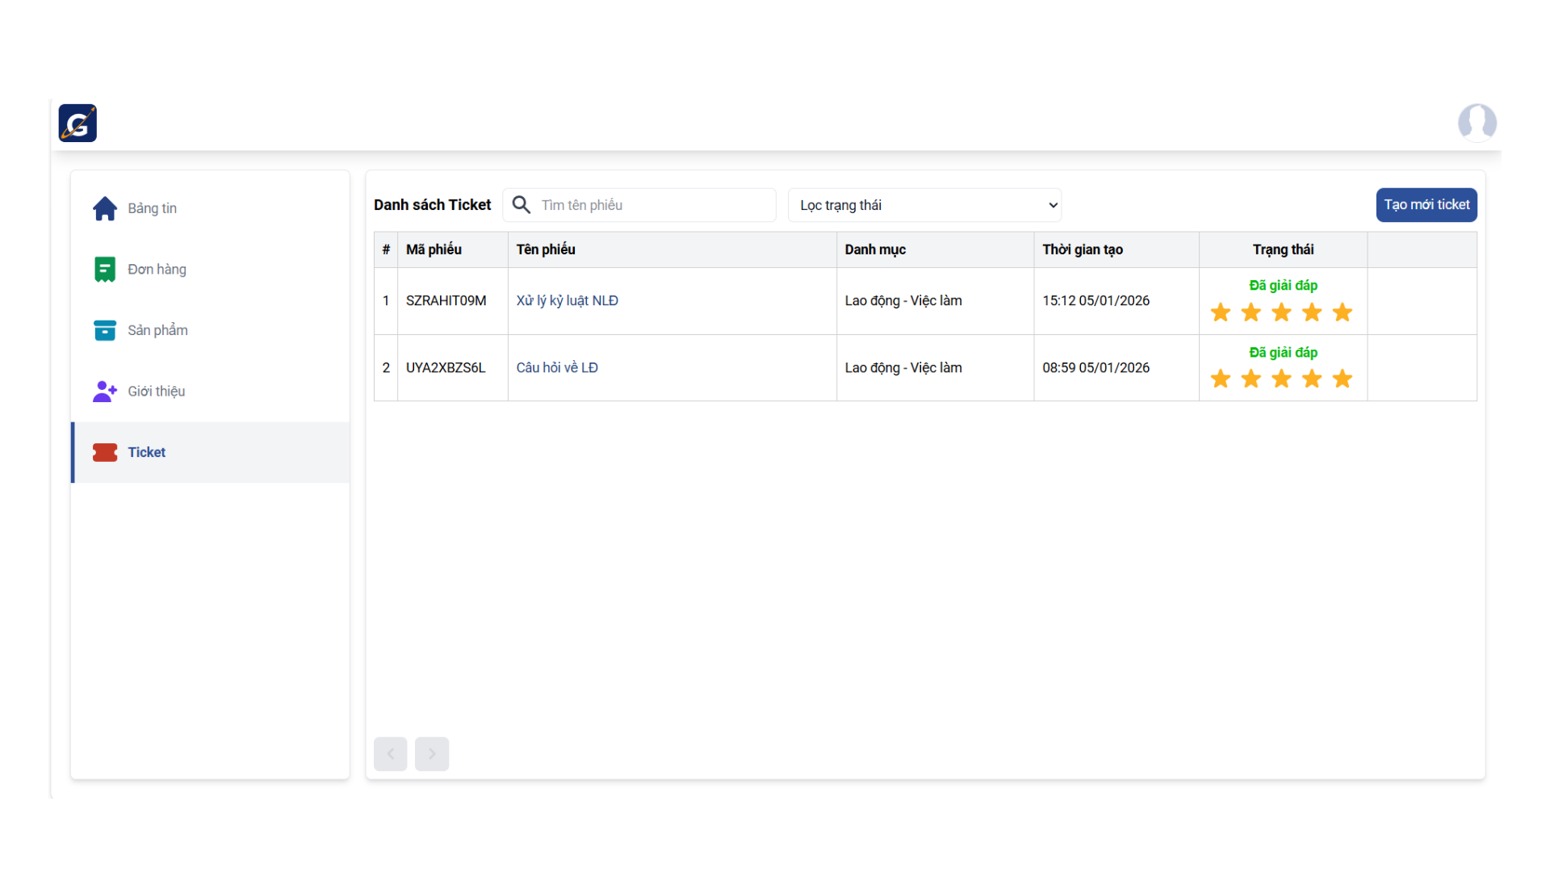Click the Sản phẩm box icon
Viewport: 1550px width, 872px height.
105,330
